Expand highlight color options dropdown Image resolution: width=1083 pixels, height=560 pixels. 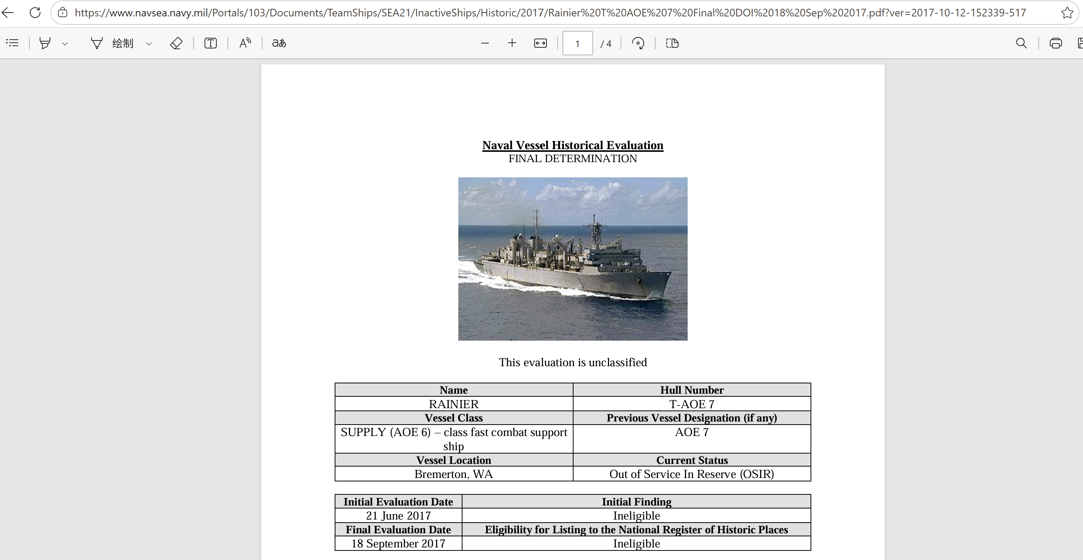point(65,43)
